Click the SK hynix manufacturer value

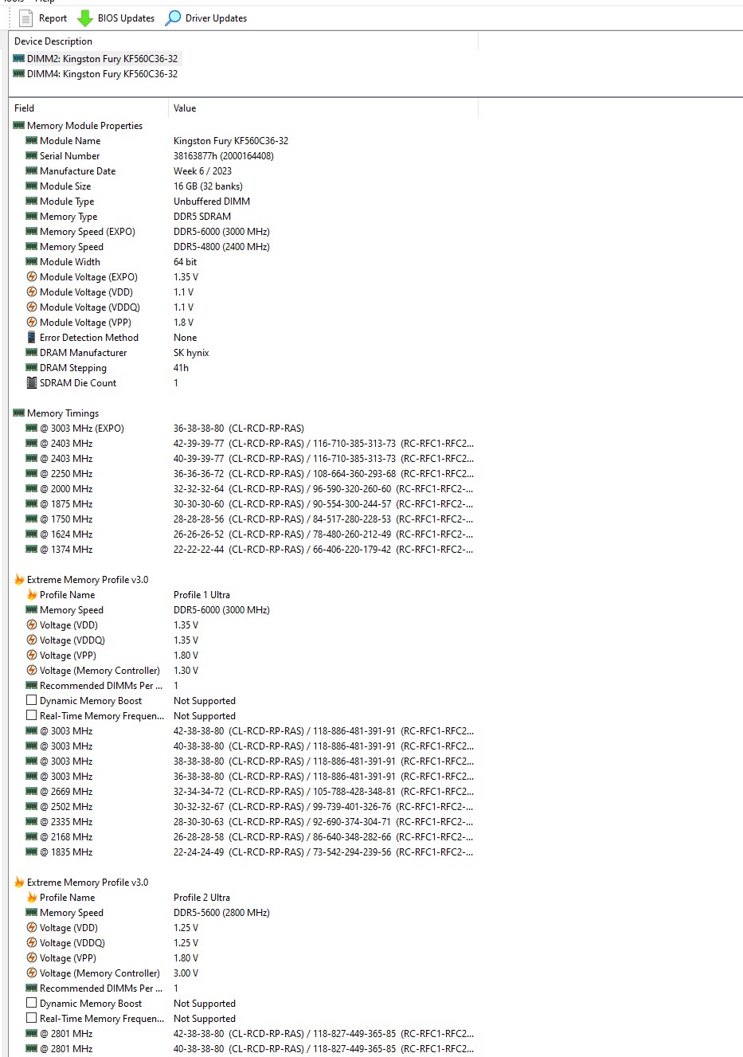click(191, 353)
